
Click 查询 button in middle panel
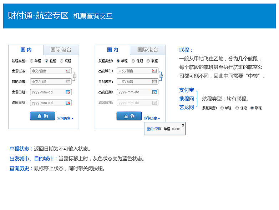tap(129, 116)
